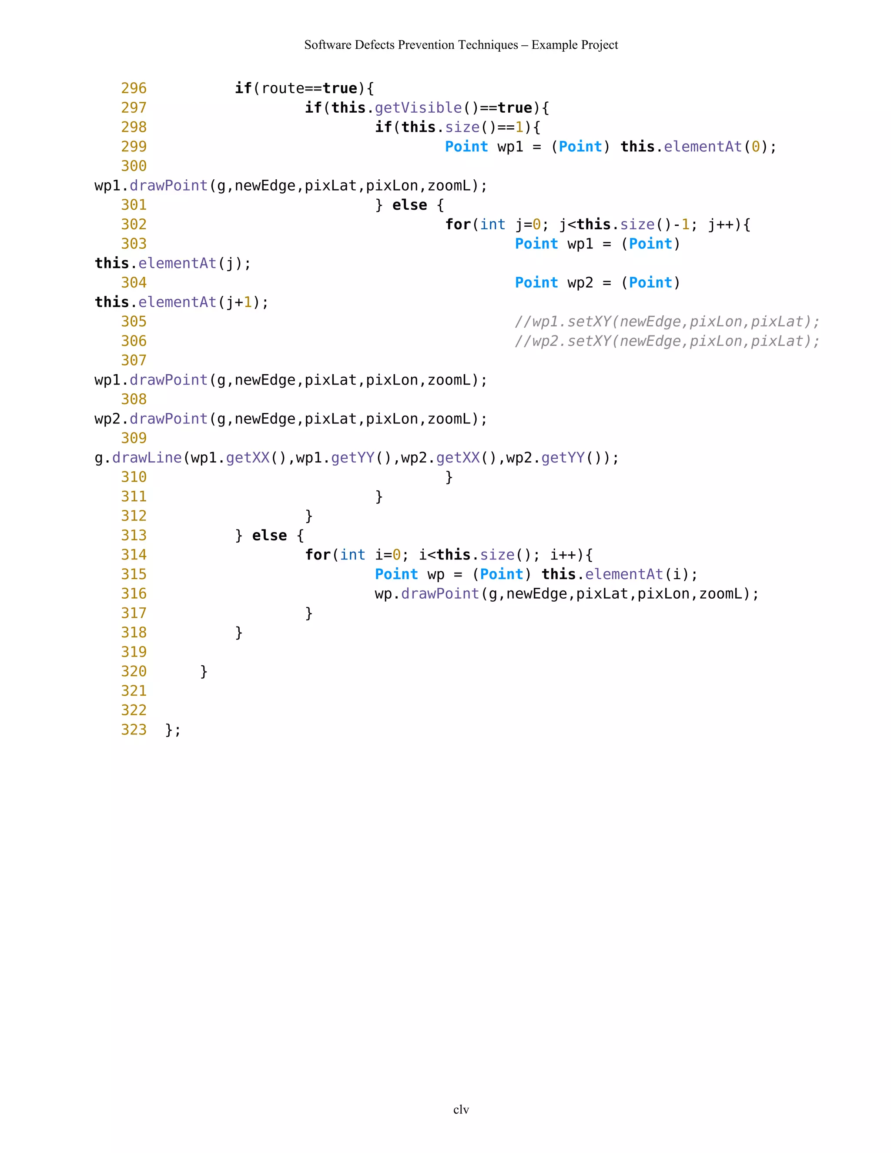Click 'Point wp = (Point) this.elementAt(i);' line

(536, 574)
